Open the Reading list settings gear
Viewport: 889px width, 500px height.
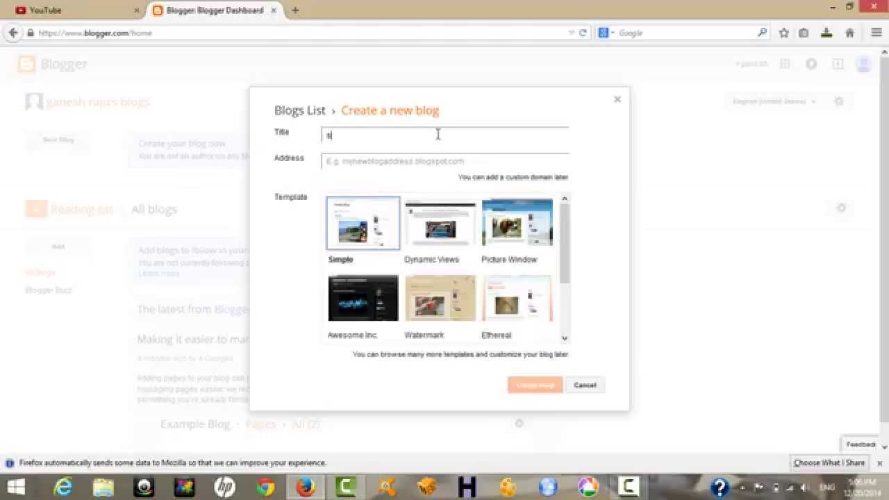point(841,208)
